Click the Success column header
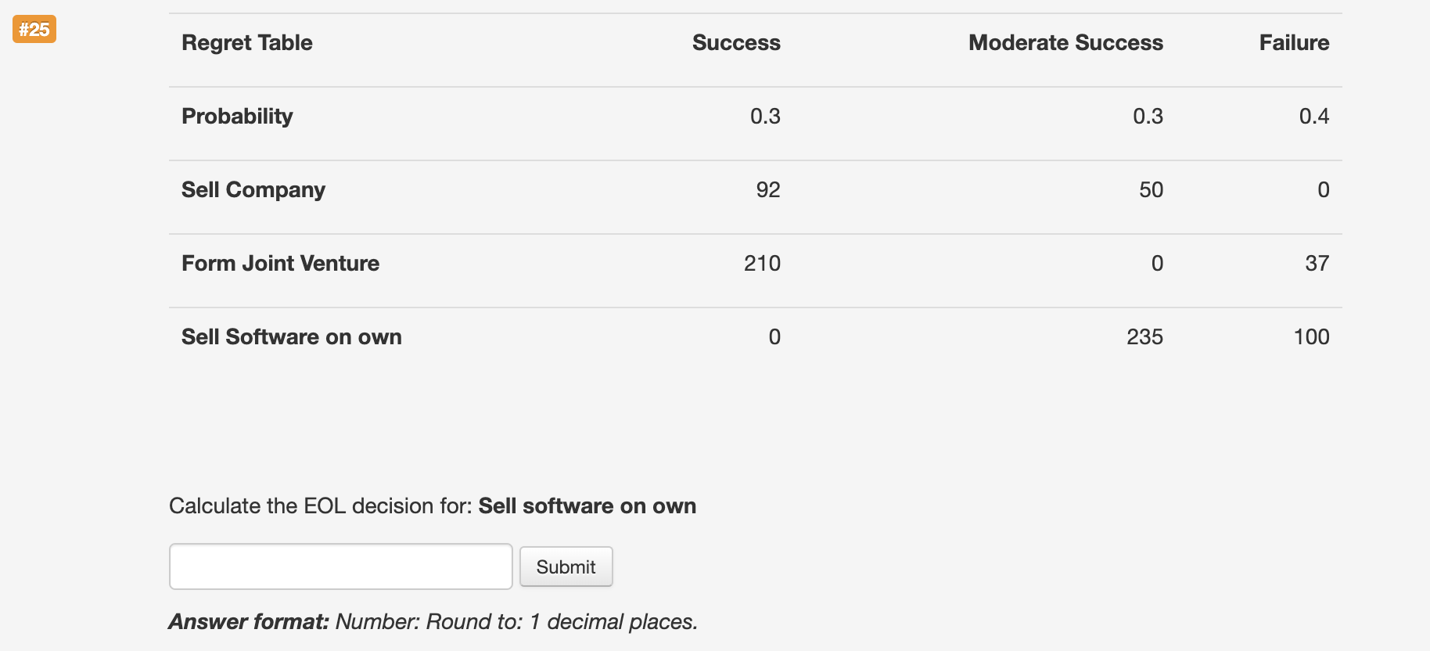The image size is (1430, 651). coord(735,43)
